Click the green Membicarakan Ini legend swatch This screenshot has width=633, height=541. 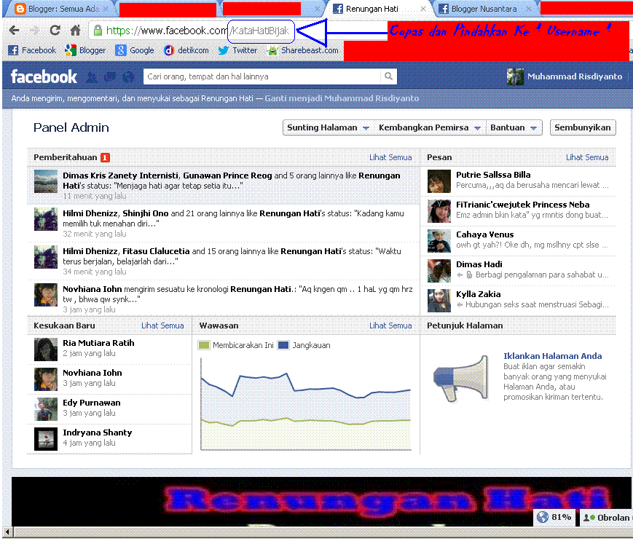pyautogui.click(x=204, y=346)
